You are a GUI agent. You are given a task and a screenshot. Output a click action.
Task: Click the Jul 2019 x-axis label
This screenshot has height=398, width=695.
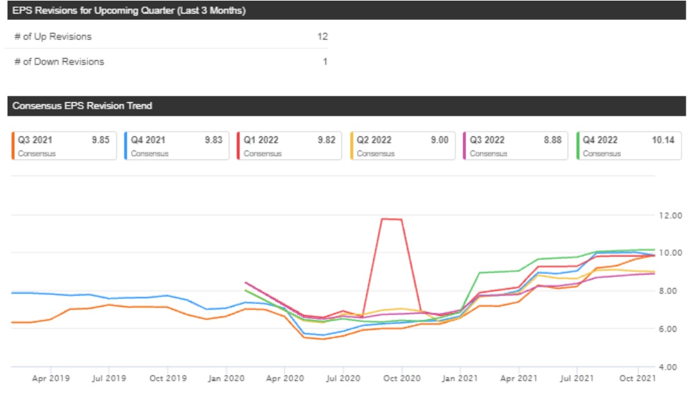tap(109, 379)
